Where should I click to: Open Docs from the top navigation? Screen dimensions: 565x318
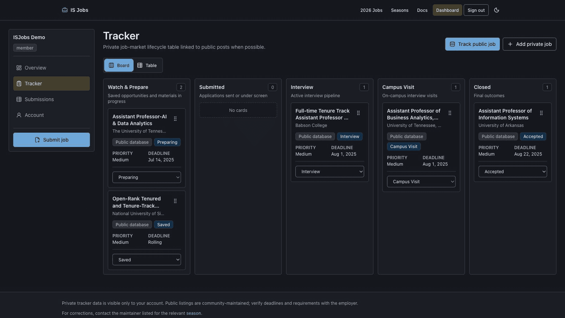[x=422, y=10]
